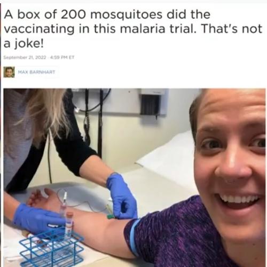The image size is (267, 267).
Task: Click the blue test tube rack in photo
Action: click(x=52, y=248)
